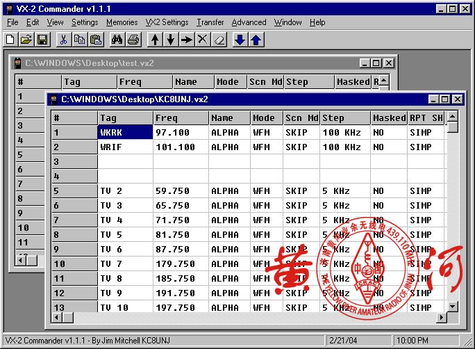This screenshot has width=475, height=349.
Task: Click the Open folder toolbar icon
Action: (x=26, y=40)
